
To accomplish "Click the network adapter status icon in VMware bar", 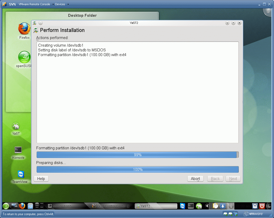I will (236, 214).
